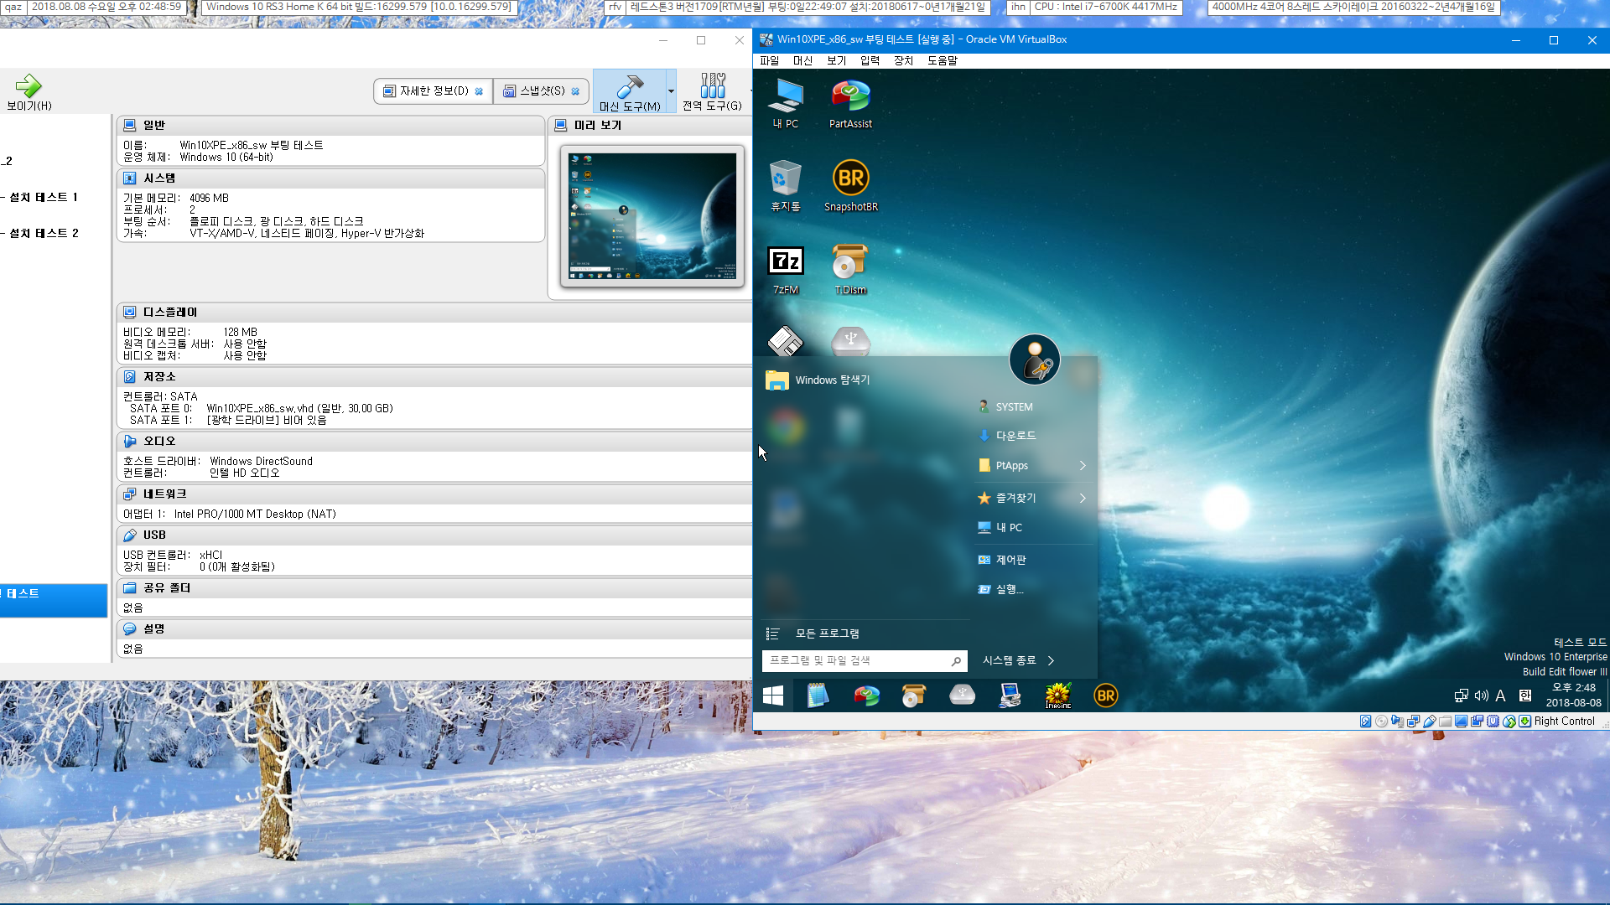
Task: Open the 공유 폴더 shared folders section header
Action: [x=434, y=588]
